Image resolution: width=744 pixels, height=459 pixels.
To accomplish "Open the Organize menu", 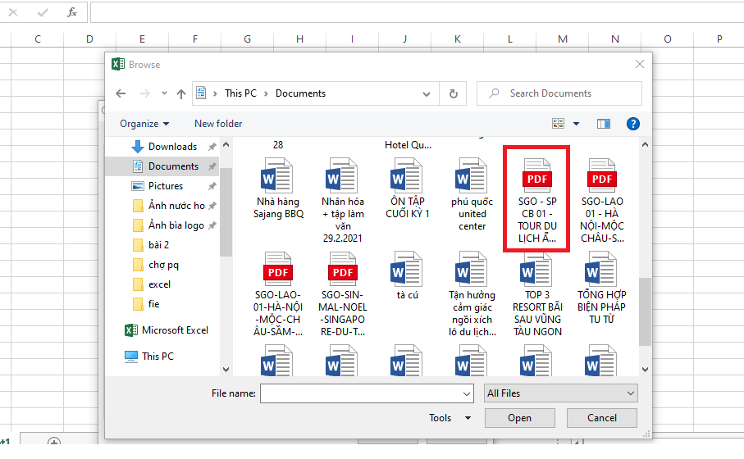I will coord(144,124).
